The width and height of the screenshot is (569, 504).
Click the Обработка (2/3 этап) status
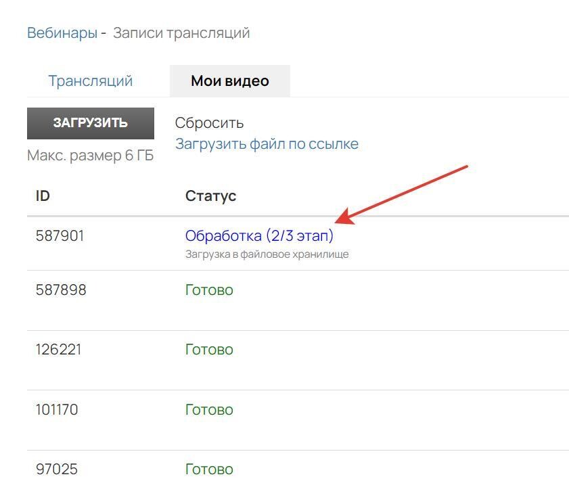coord(259,236)
